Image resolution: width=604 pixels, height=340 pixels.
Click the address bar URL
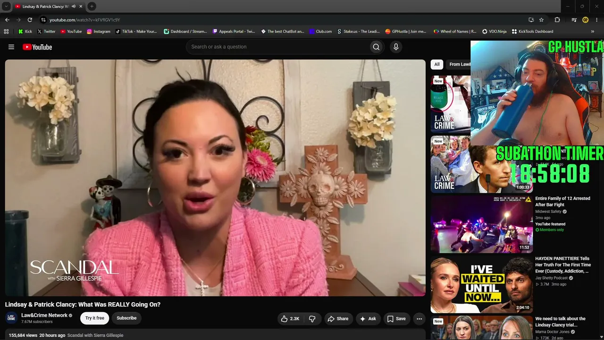85,20
